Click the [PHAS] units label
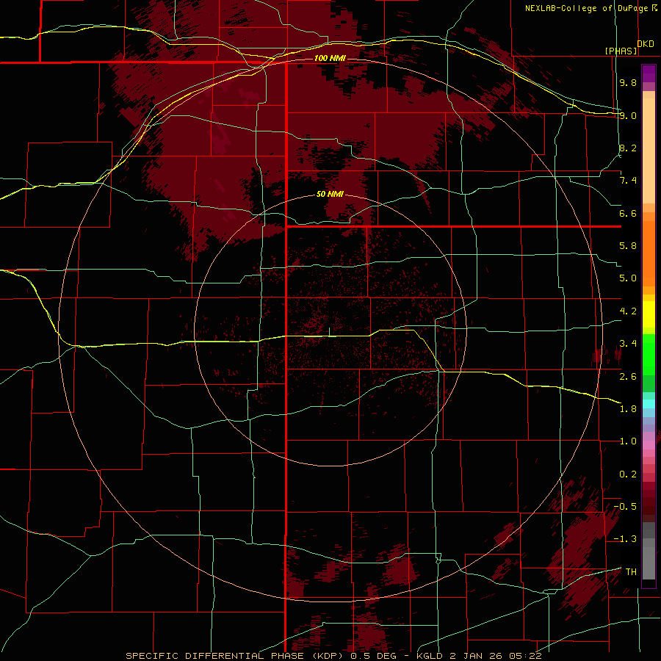 tap(621, 51)
